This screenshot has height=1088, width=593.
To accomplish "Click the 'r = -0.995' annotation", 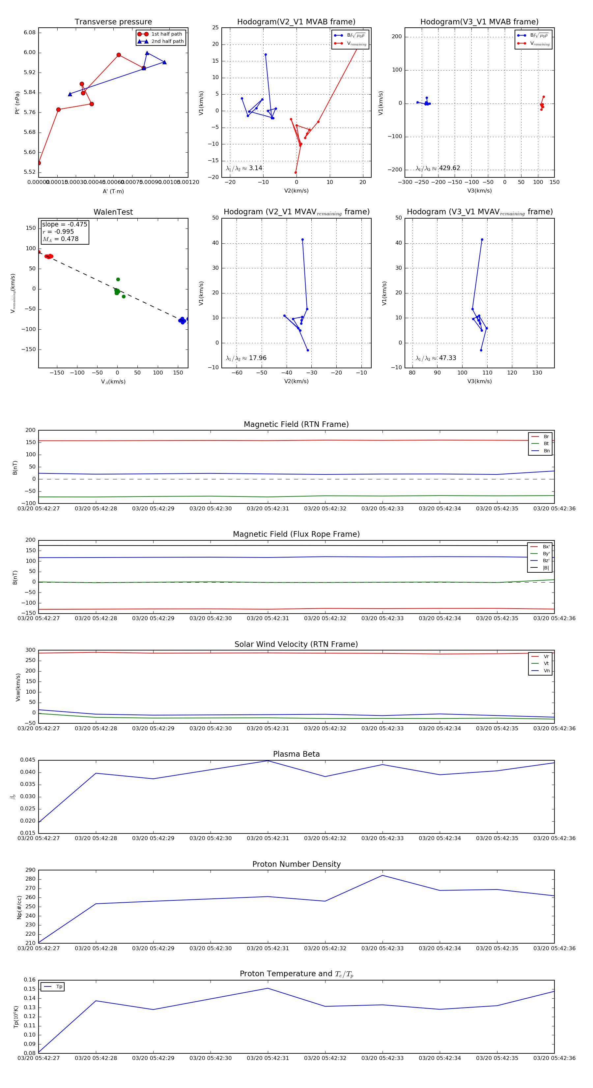I will (58, 231).
